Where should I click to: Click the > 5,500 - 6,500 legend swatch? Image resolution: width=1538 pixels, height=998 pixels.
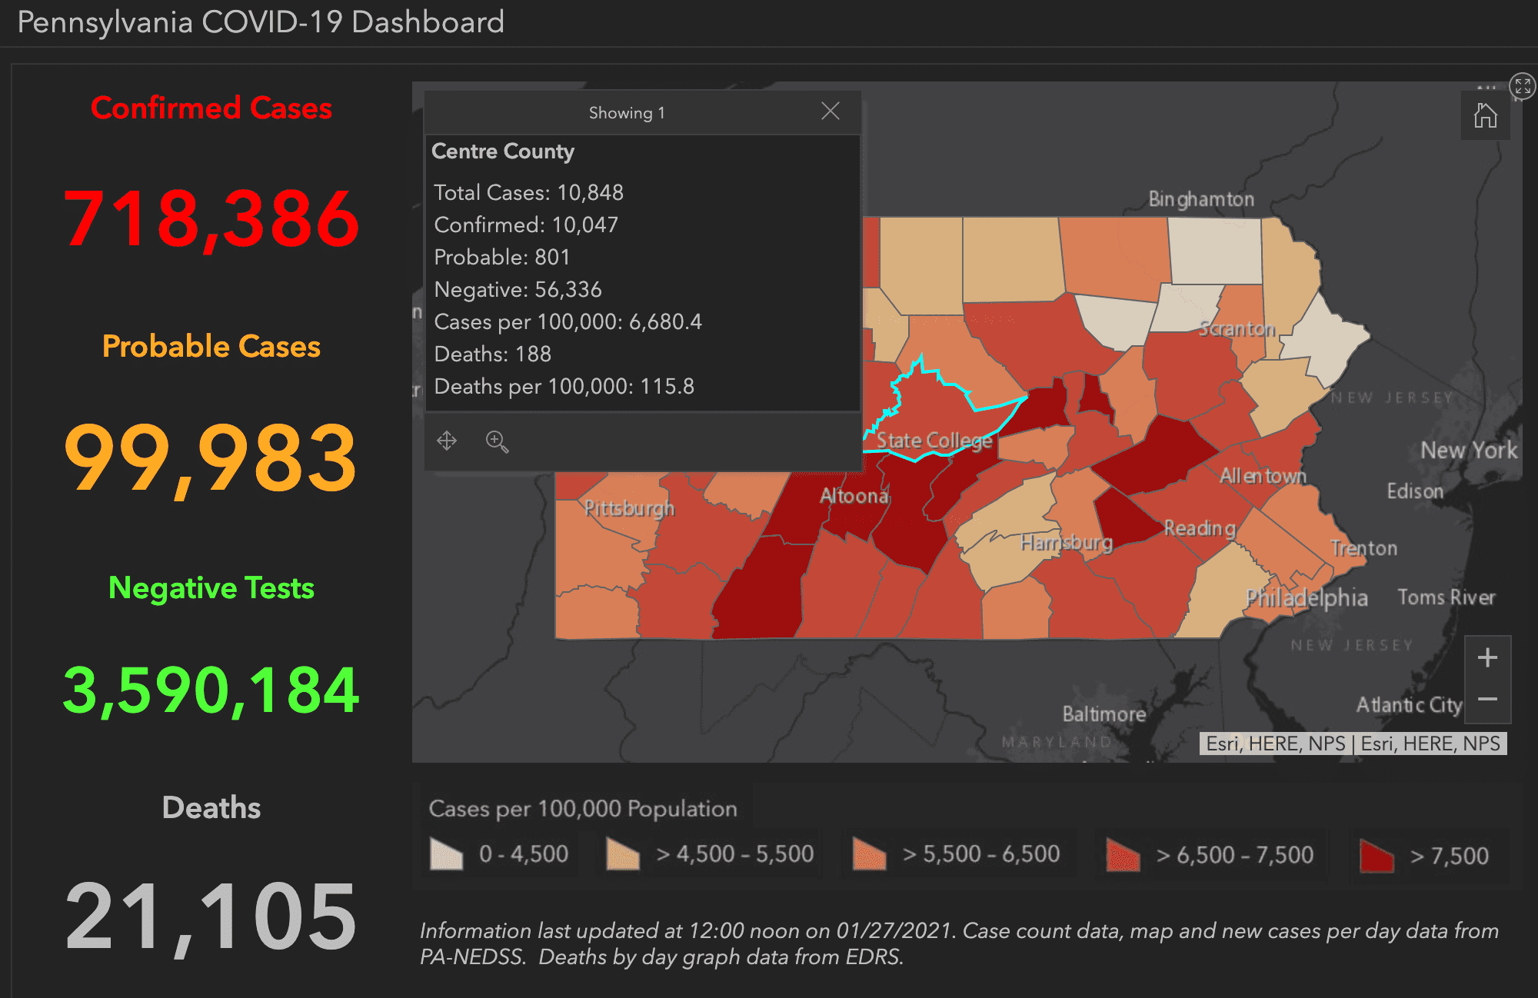click(x=869, y=853)
